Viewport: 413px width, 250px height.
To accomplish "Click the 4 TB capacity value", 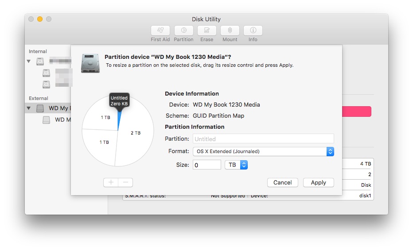I will coord(366,164).
